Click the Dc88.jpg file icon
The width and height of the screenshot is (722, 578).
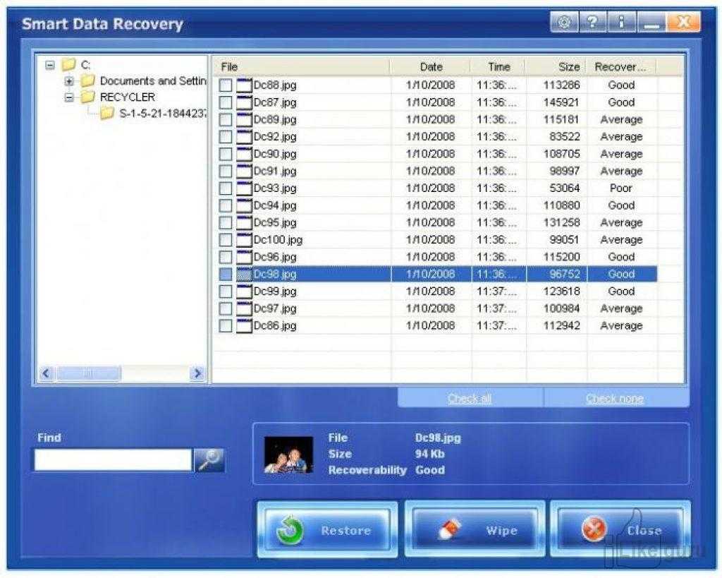[245, 85]
